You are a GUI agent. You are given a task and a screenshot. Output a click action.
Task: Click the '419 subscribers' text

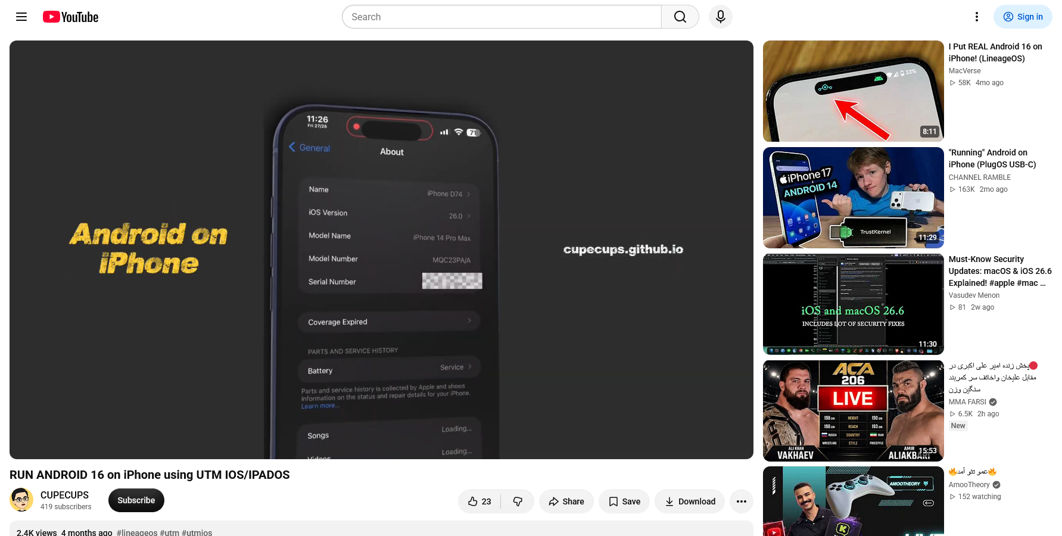coord(66,507)
